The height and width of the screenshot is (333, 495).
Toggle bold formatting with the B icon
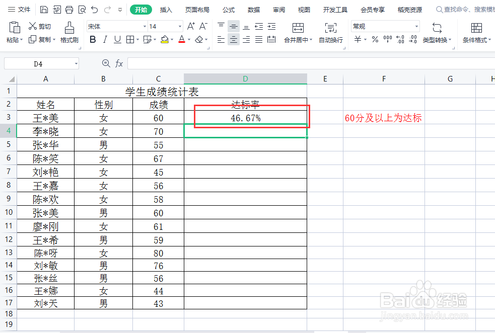92,39
